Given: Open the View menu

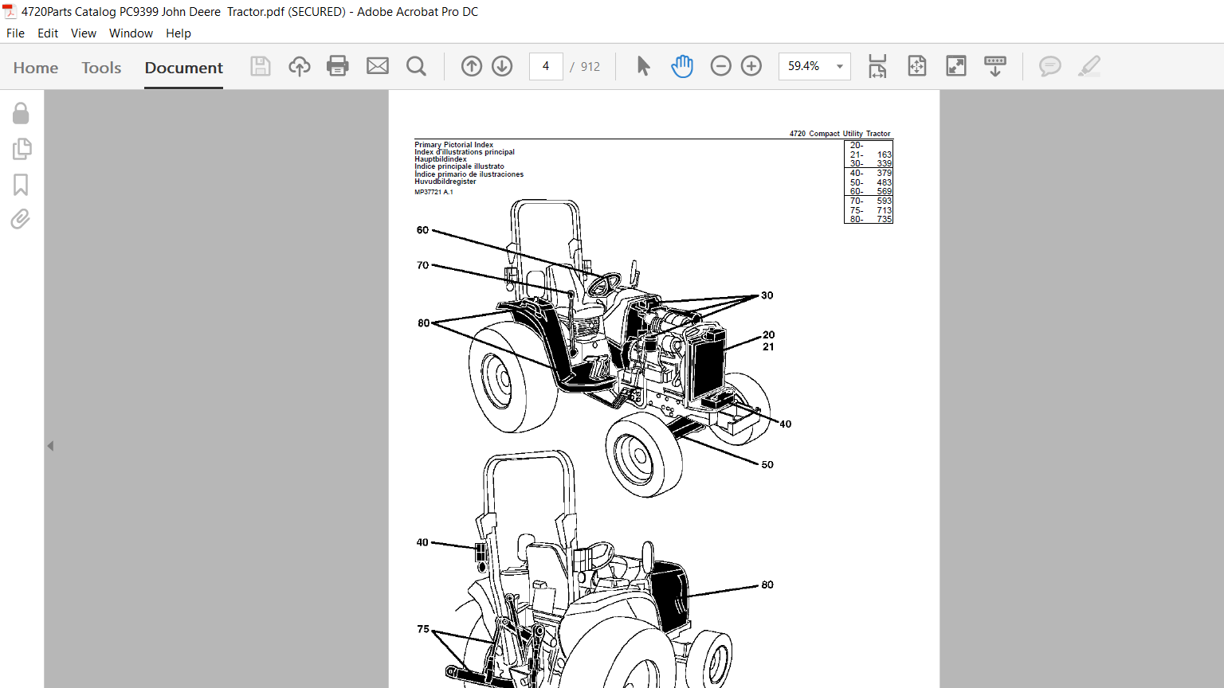Looking at the screenshot, I should pyautogui.click(x=84, y=33).
